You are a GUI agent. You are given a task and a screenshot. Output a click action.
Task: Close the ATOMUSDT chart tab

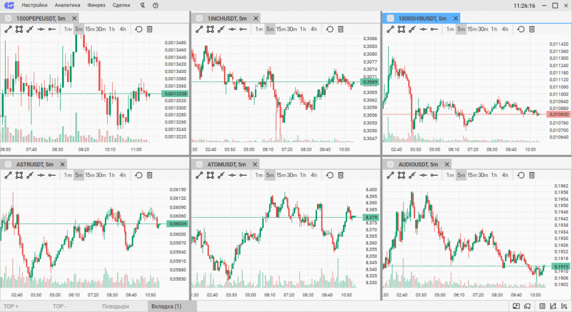tap(255, 164)
